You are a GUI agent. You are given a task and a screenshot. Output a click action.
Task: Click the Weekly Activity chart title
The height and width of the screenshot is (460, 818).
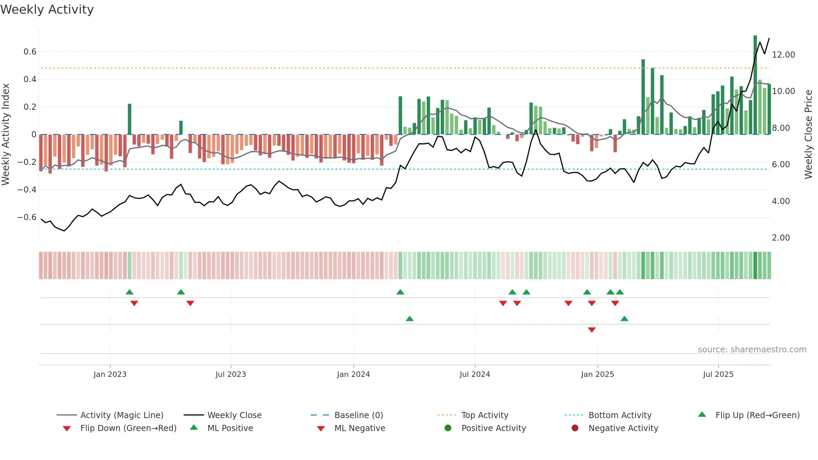pyautogui.click(x=47, y=10)
